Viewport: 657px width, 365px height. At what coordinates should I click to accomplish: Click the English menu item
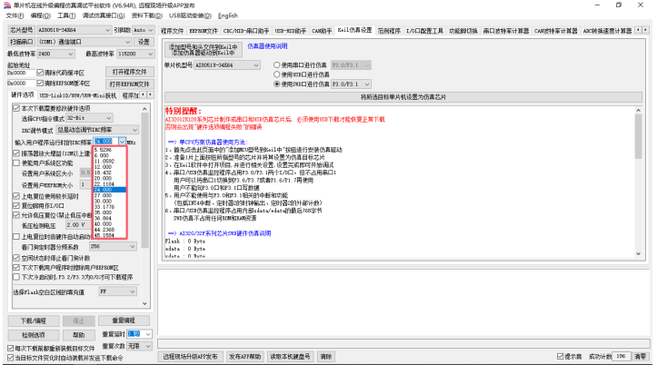pos(227,15)
